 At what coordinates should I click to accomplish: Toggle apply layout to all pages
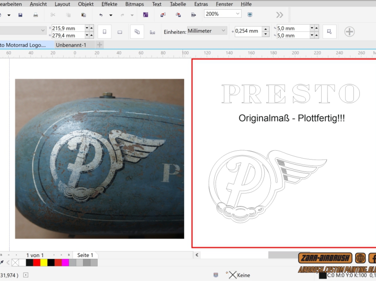point(137,31)
